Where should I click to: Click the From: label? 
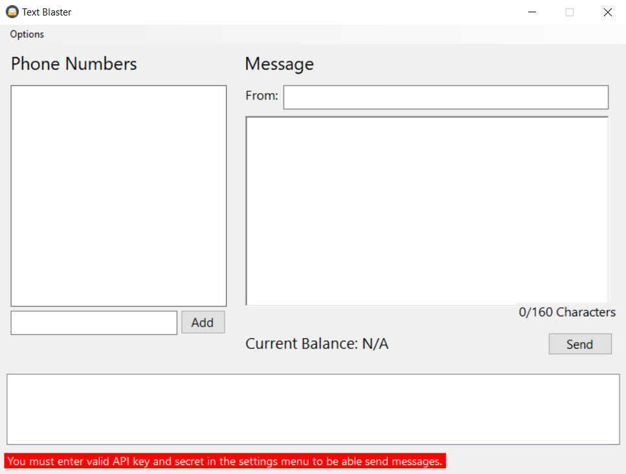pyautogui.click(x=261, y=95)
